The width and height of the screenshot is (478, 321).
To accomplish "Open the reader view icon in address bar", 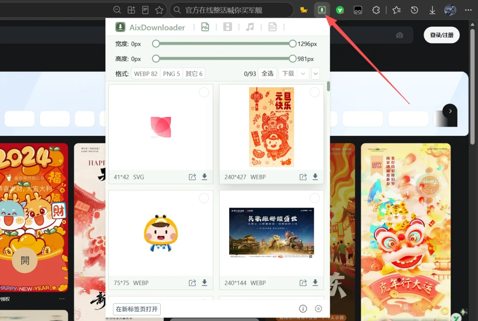I will [x=146, y=10].
